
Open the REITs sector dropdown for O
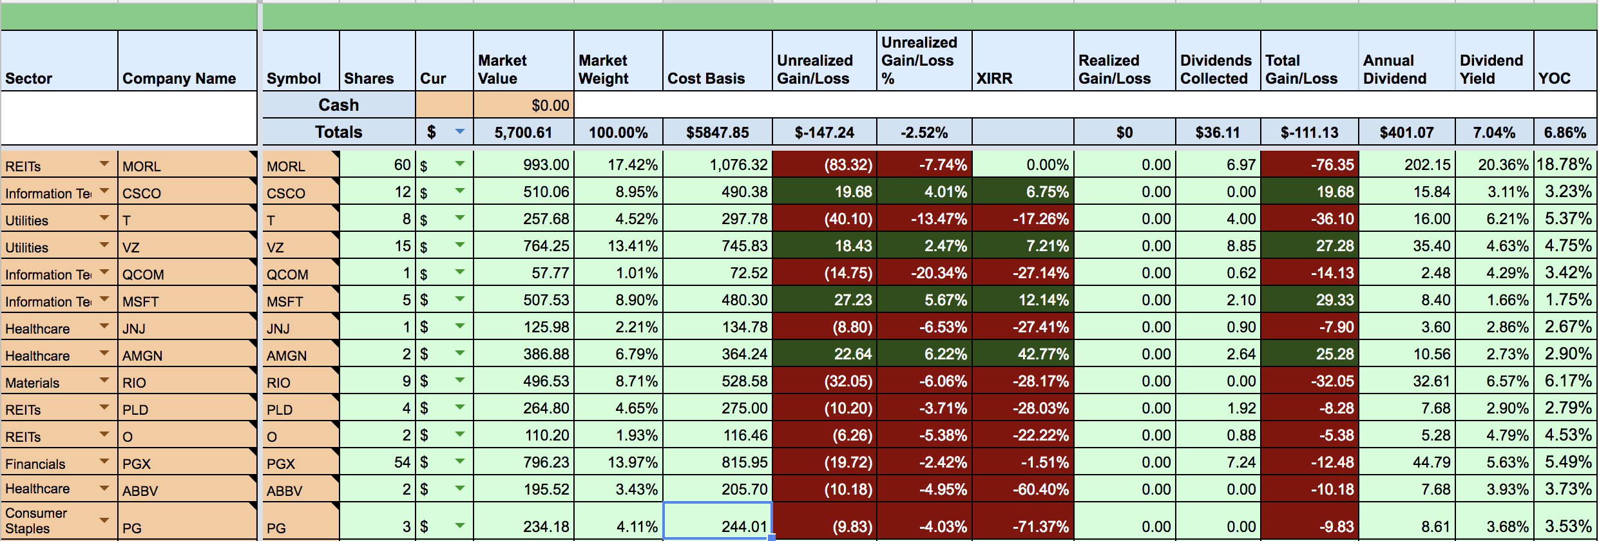[104, 435]
